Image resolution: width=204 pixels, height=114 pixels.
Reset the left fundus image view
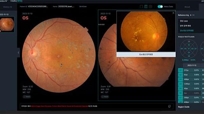(x=27, y=97)
